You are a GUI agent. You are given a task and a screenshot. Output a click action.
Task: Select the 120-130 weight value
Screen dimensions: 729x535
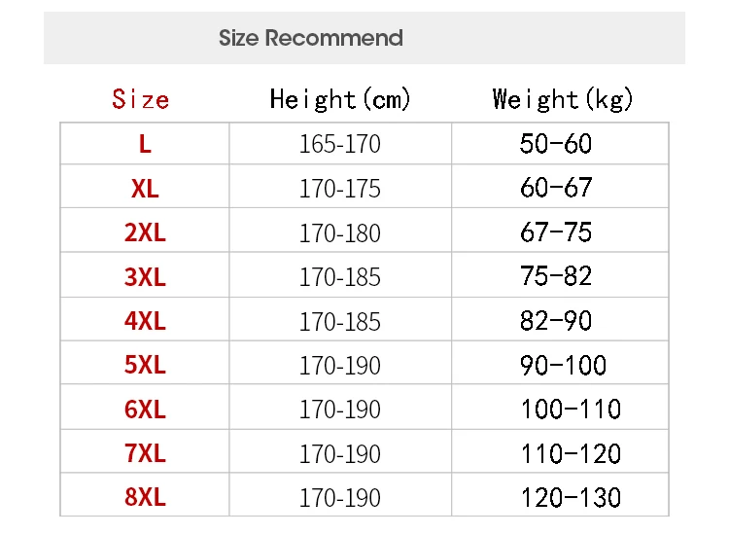[x=571, y=497]
